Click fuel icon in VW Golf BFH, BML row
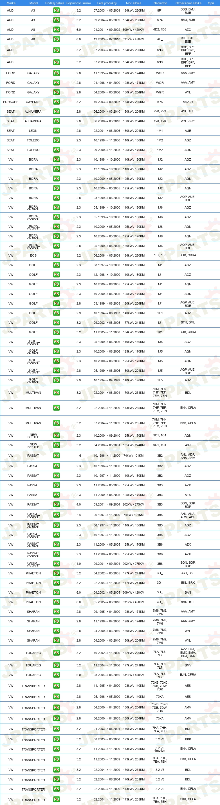Viewport: 220px width, 805px height. (x=56, y=323)
